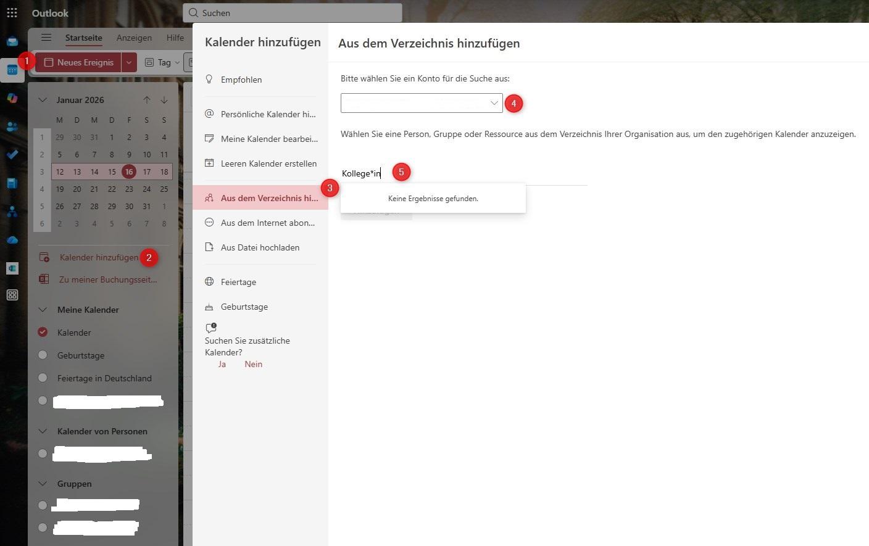The height and width of the screenshot is (546, 869).
Task: Open Microsoft To Do from the left rail
Action: [x=12, y=155]
